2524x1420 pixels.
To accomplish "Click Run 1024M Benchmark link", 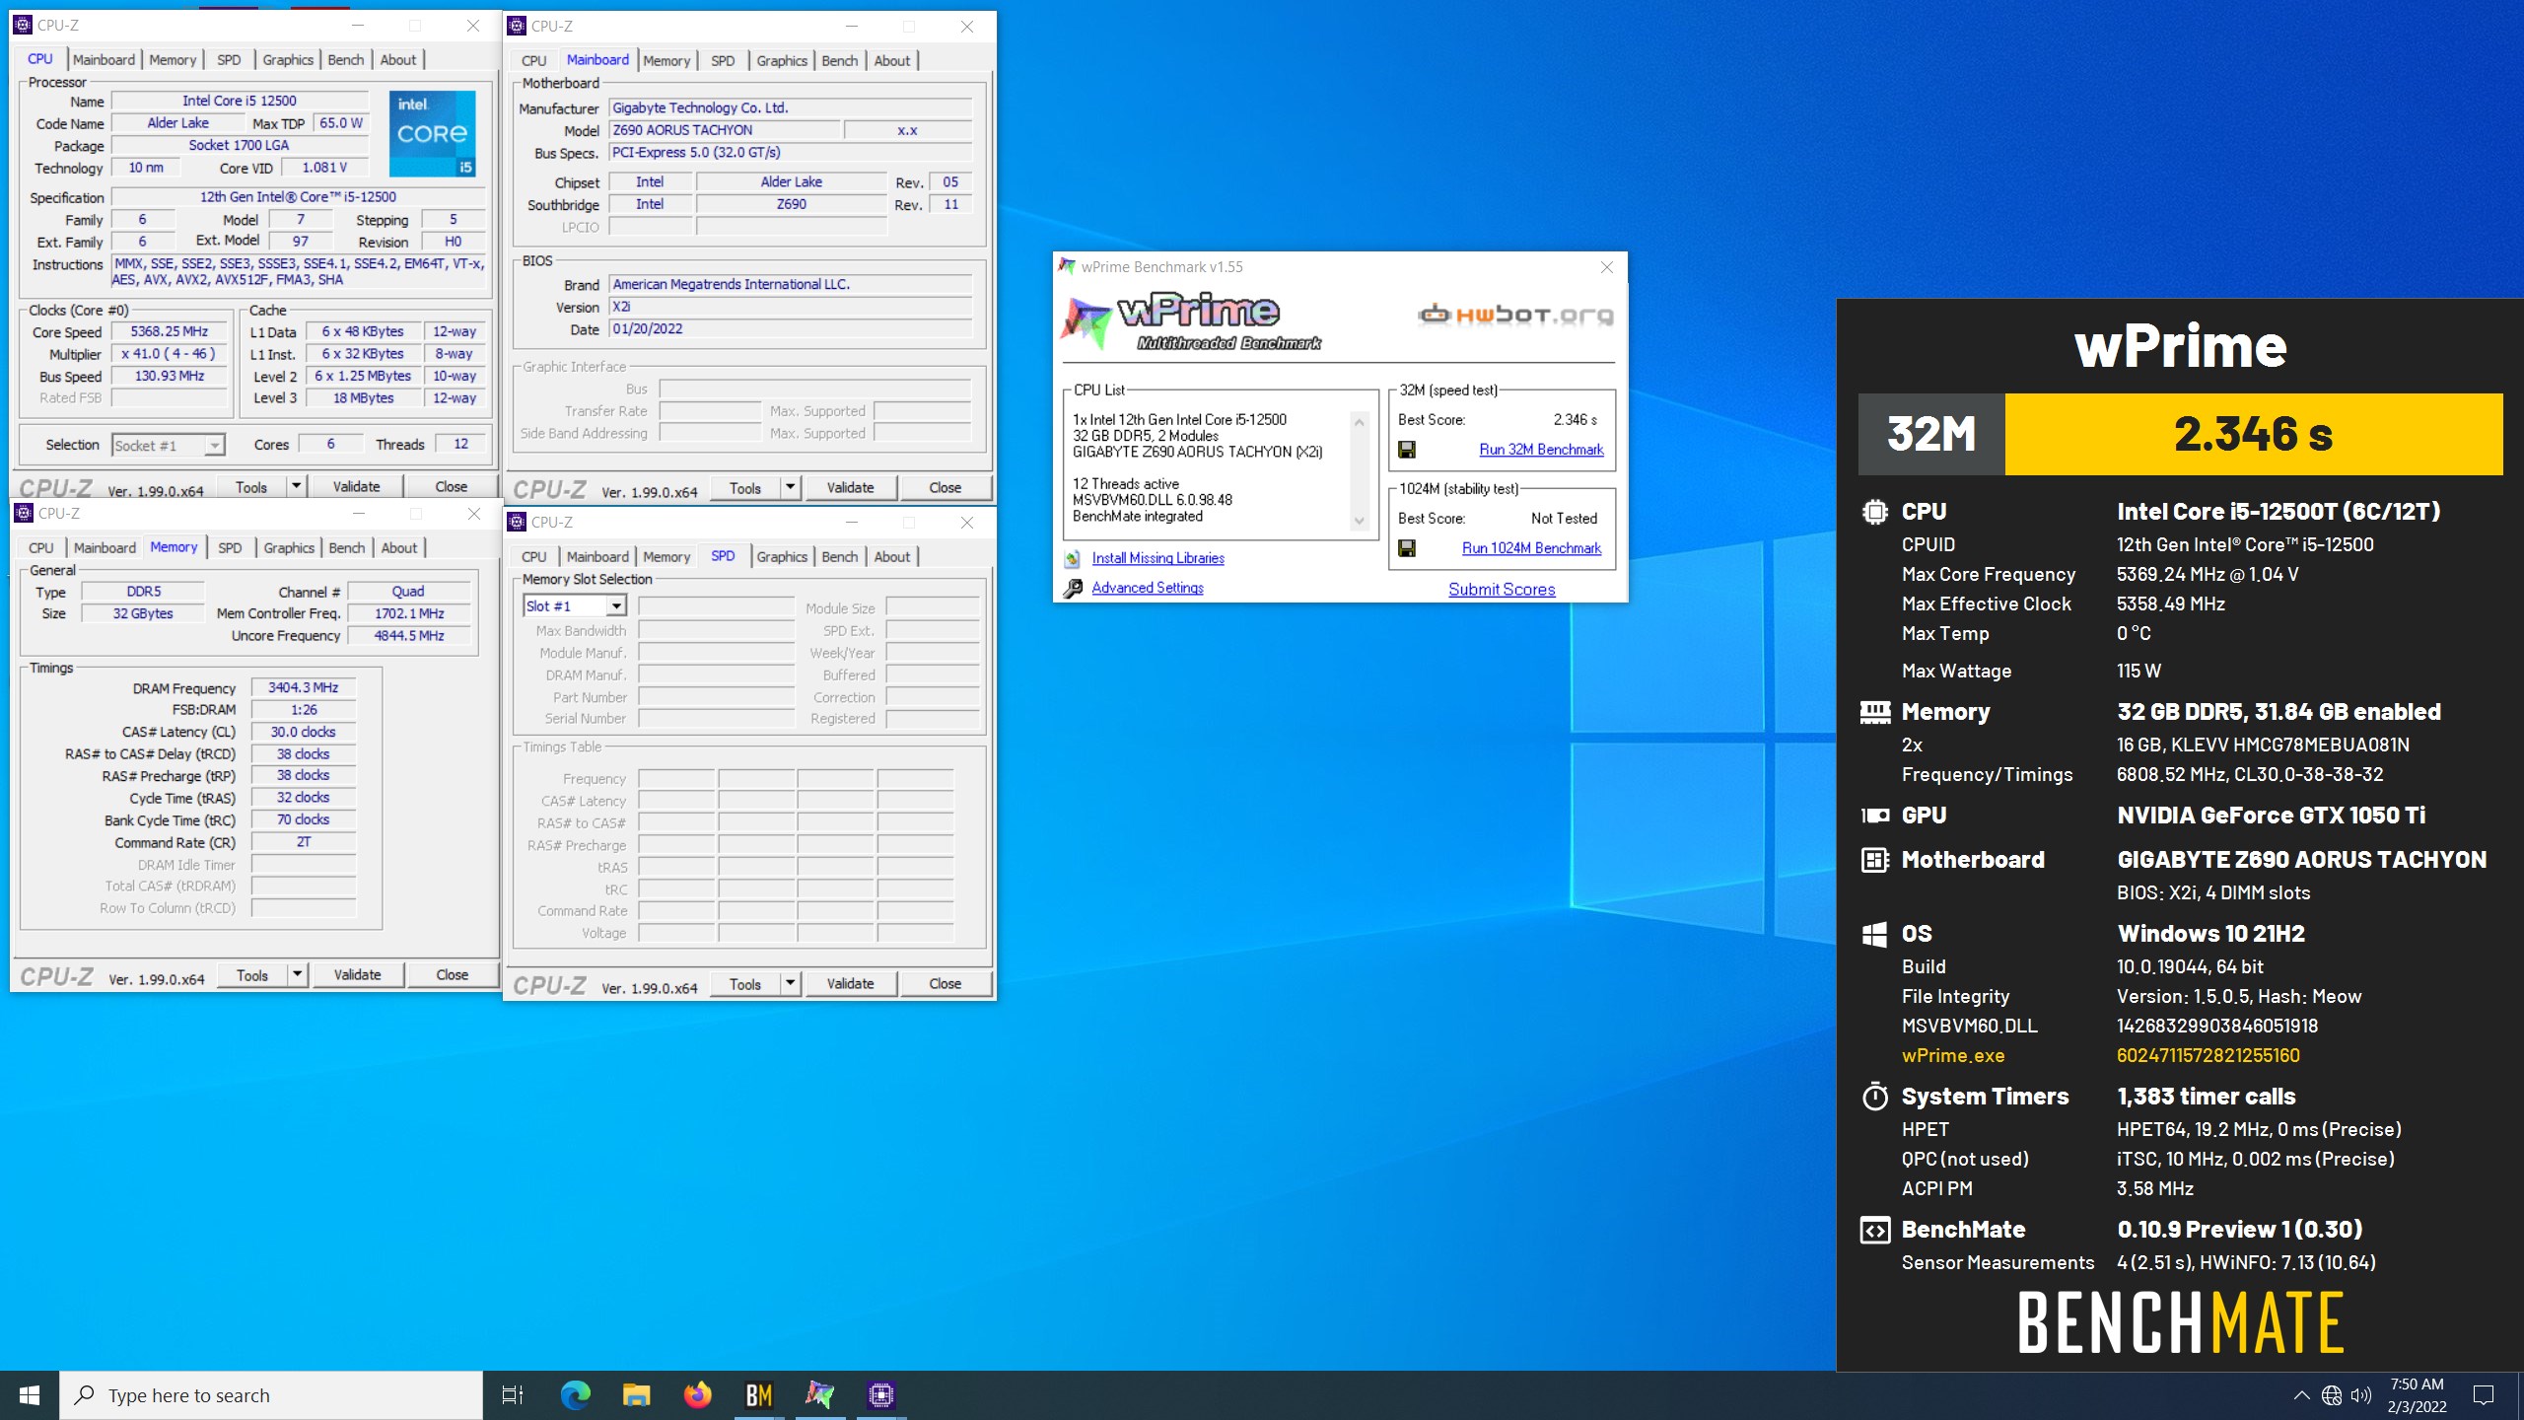I will tap(1531, 548).
